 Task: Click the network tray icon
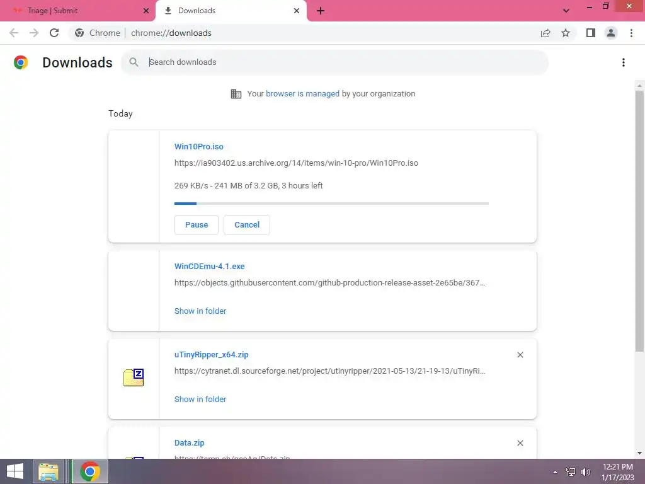[x=570, y=472]
